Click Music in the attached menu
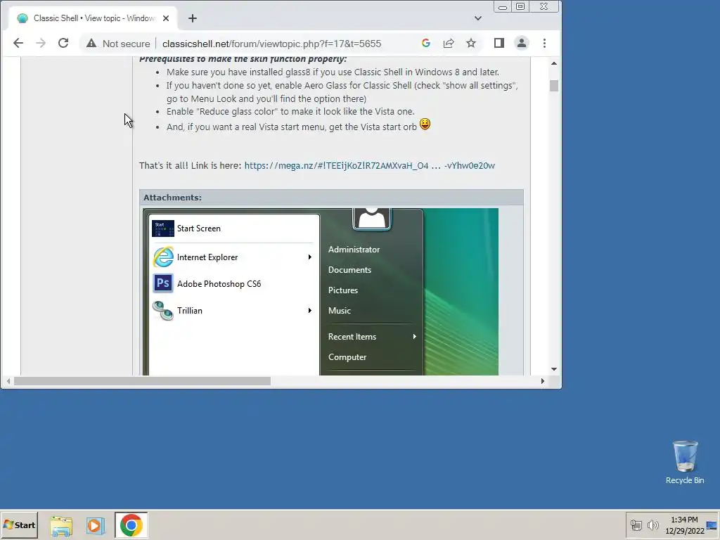 [x=340, y=310]
